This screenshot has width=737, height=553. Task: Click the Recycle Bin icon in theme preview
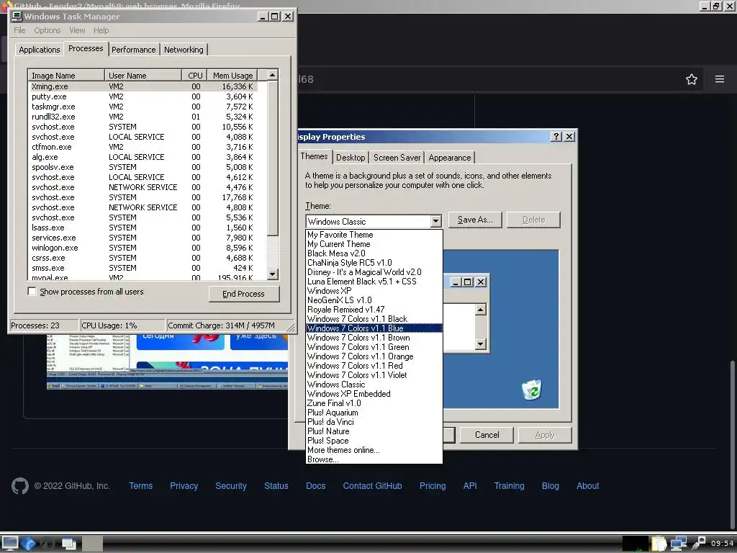[532, 390]
